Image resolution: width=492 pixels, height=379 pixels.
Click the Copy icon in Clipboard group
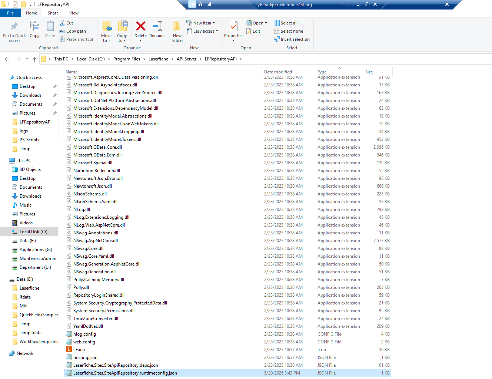(34, 26)
